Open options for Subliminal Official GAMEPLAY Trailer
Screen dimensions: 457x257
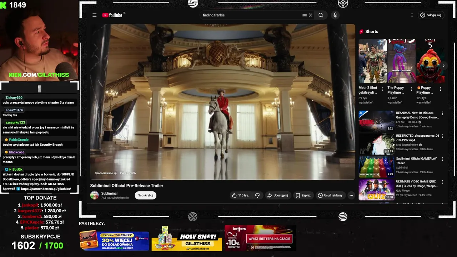click(443, 159)
